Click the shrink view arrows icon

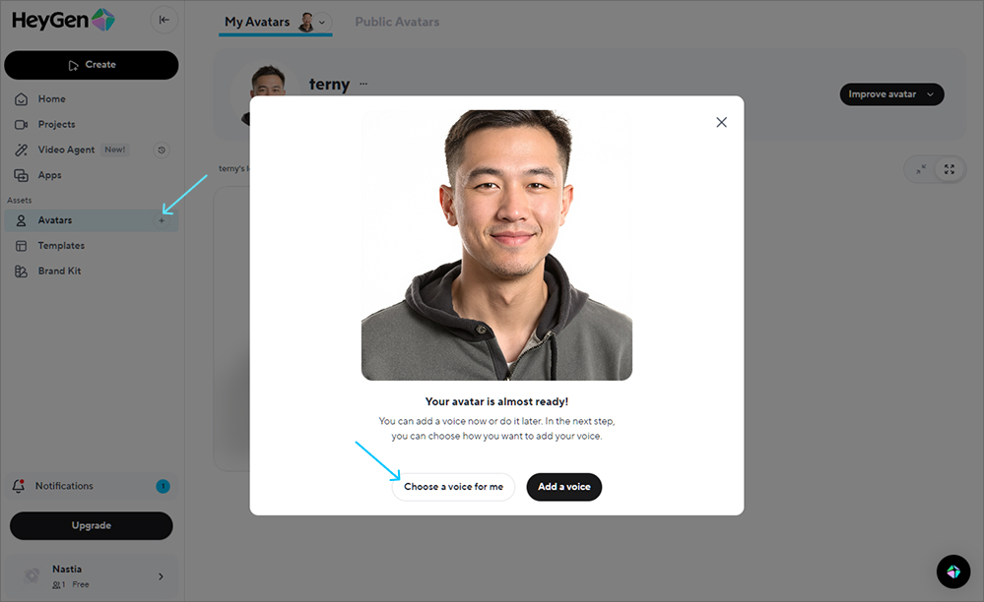(921, 169)
